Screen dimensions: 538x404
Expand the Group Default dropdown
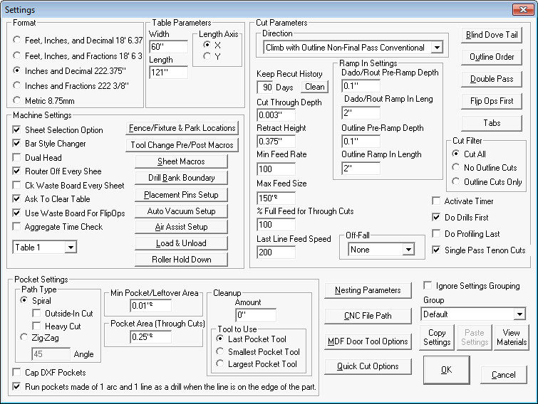click(519, 314)
